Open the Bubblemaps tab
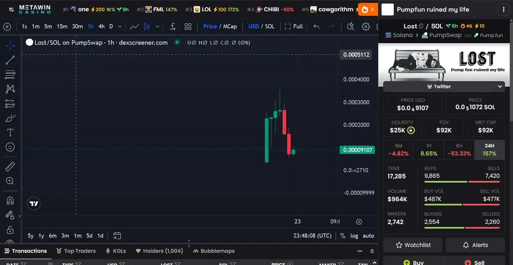The image size is (513, 265). click(214, 251)
